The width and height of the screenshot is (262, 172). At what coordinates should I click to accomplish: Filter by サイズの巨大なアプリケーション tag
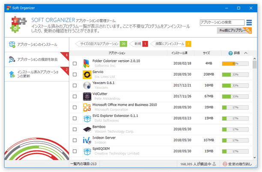pos(101,44)
